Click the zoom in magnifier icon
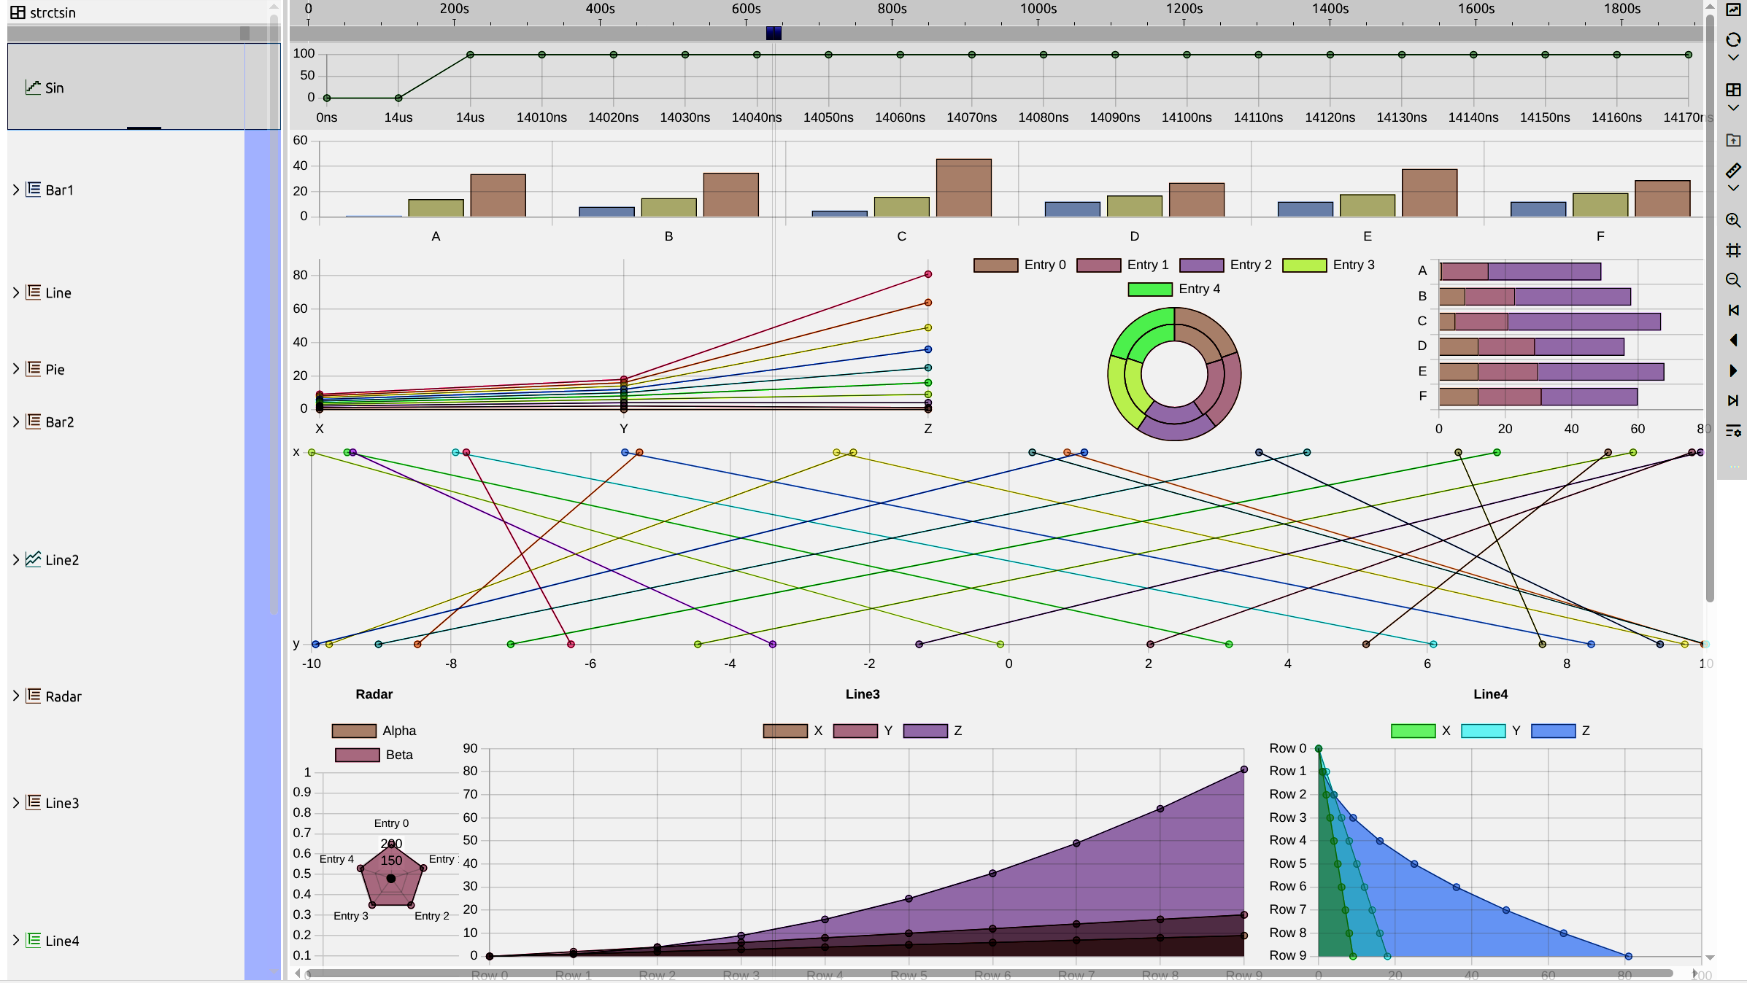 coord(1733,220)
